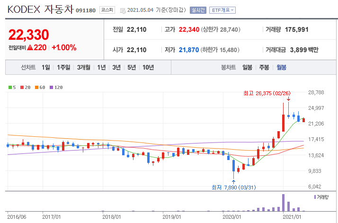This screenshot has height=223, width=338.
Task: Click the 거래량 value 175,991
Action: click(x=297, y=29)
